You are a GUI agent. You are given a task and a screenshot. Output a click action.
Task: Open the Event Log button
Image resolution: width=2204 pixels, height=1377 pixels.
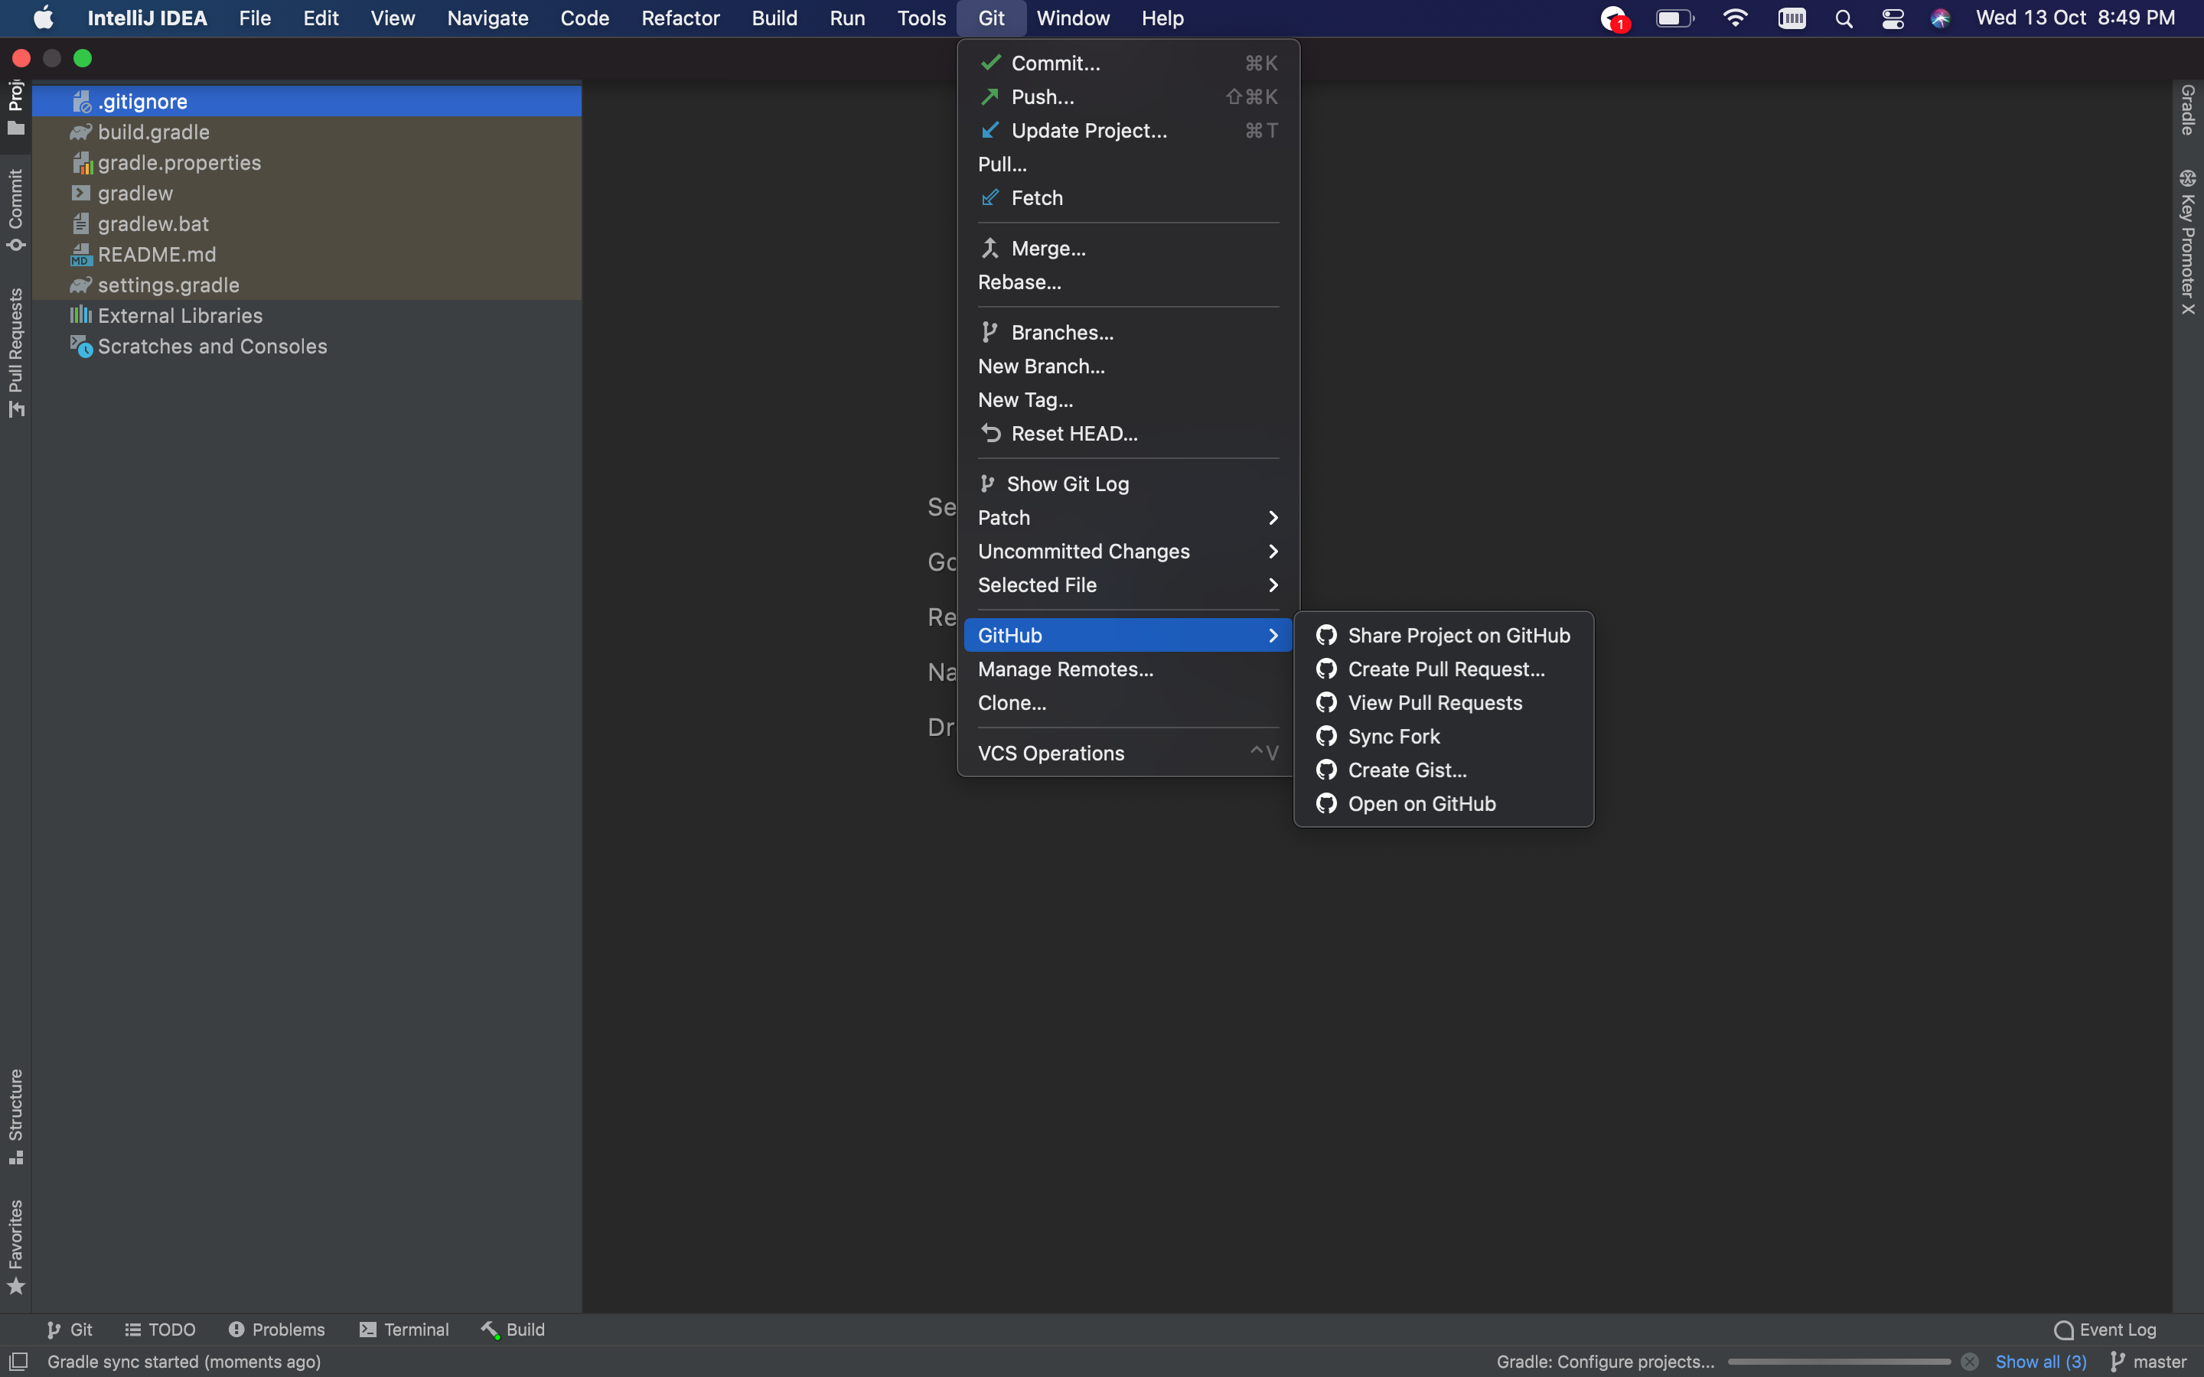tap(2105, 1330)
